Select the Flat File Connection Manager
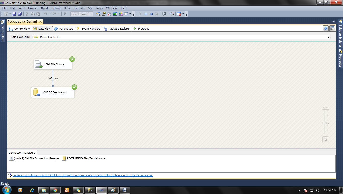Screen dimensions: 343x194 [x=34, y=158]
